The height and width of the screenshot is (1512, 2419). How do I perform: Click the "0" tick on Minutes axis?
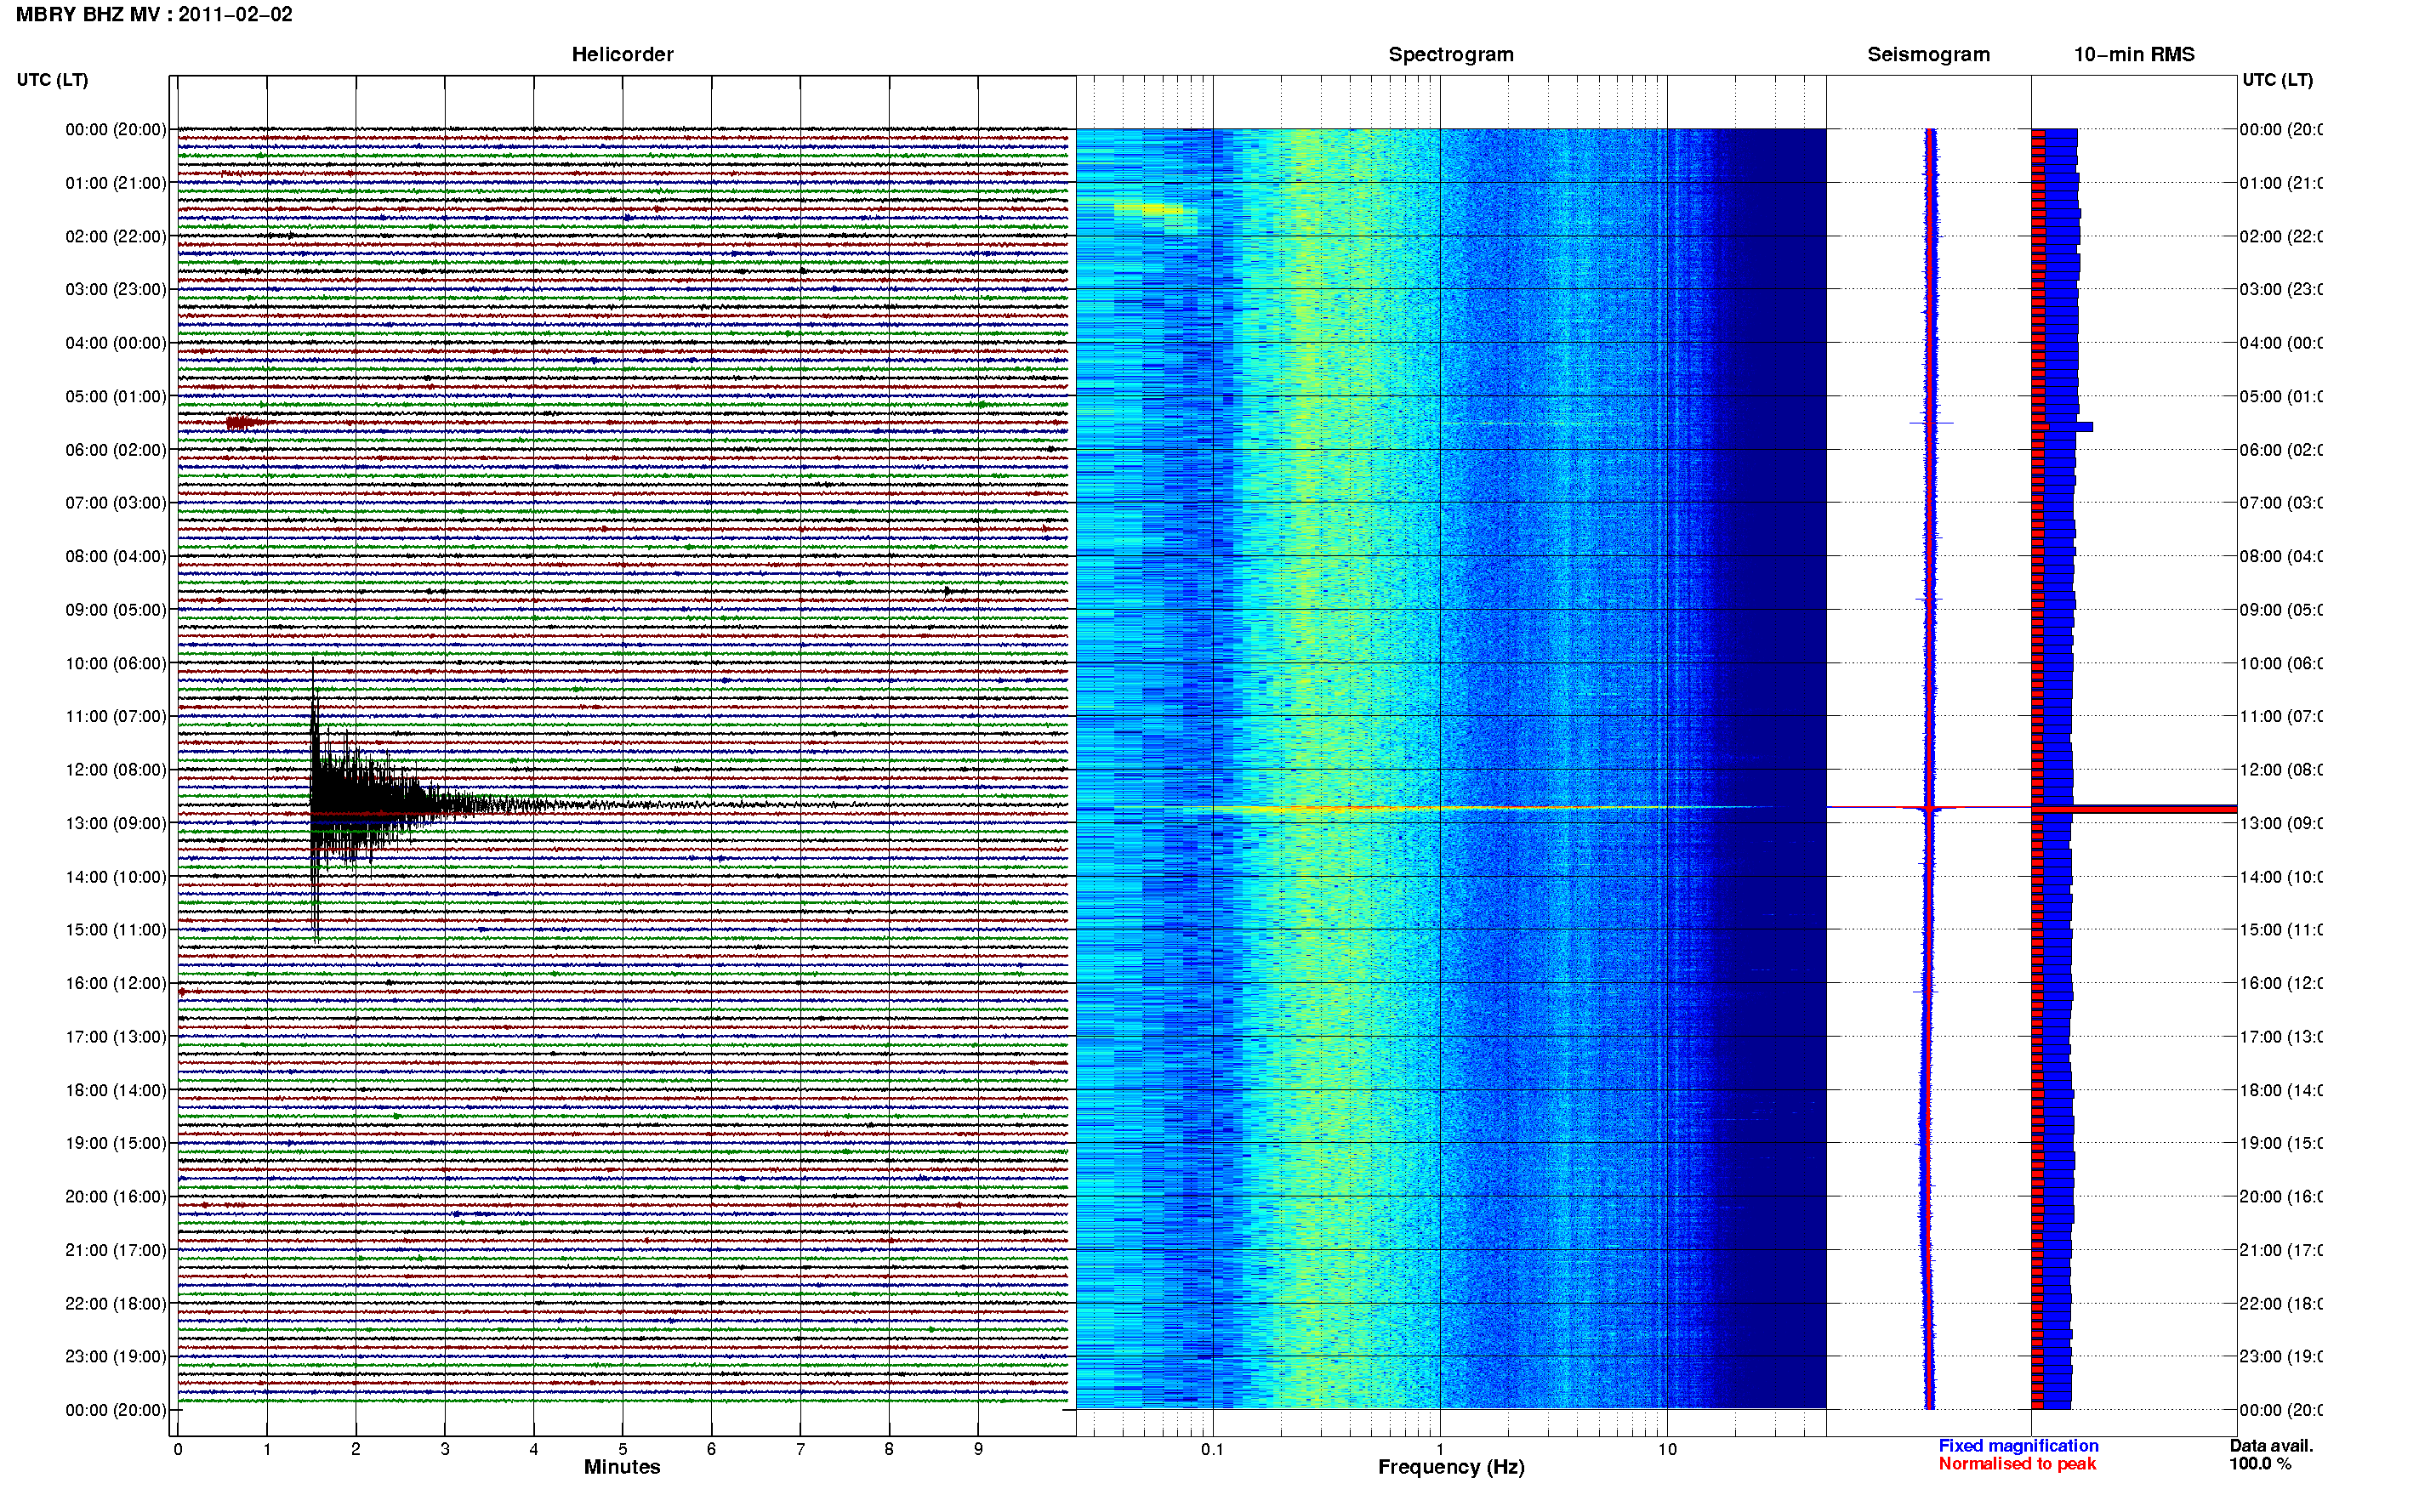tap(178, 1449)
